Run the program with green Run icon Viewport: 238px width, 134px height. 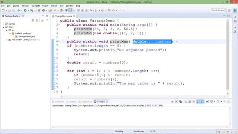point(25,10)
